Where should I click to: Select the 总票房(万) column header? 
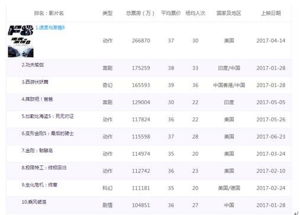(140, 13)
